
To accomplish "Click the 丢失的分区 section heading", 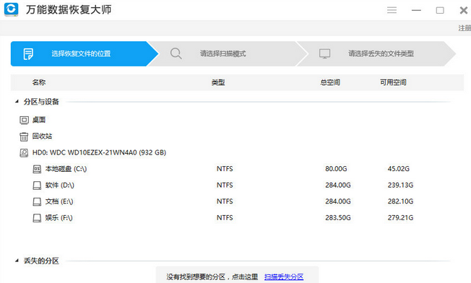I will tap(41, 261).
